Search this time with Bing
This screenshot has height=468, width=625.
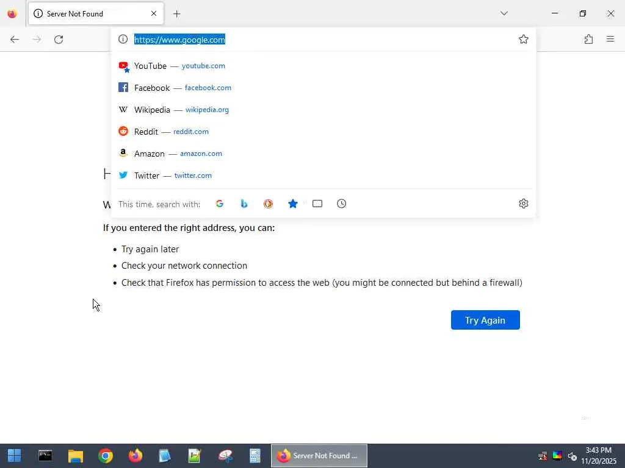pyautogui.click(x=244, y=204)
